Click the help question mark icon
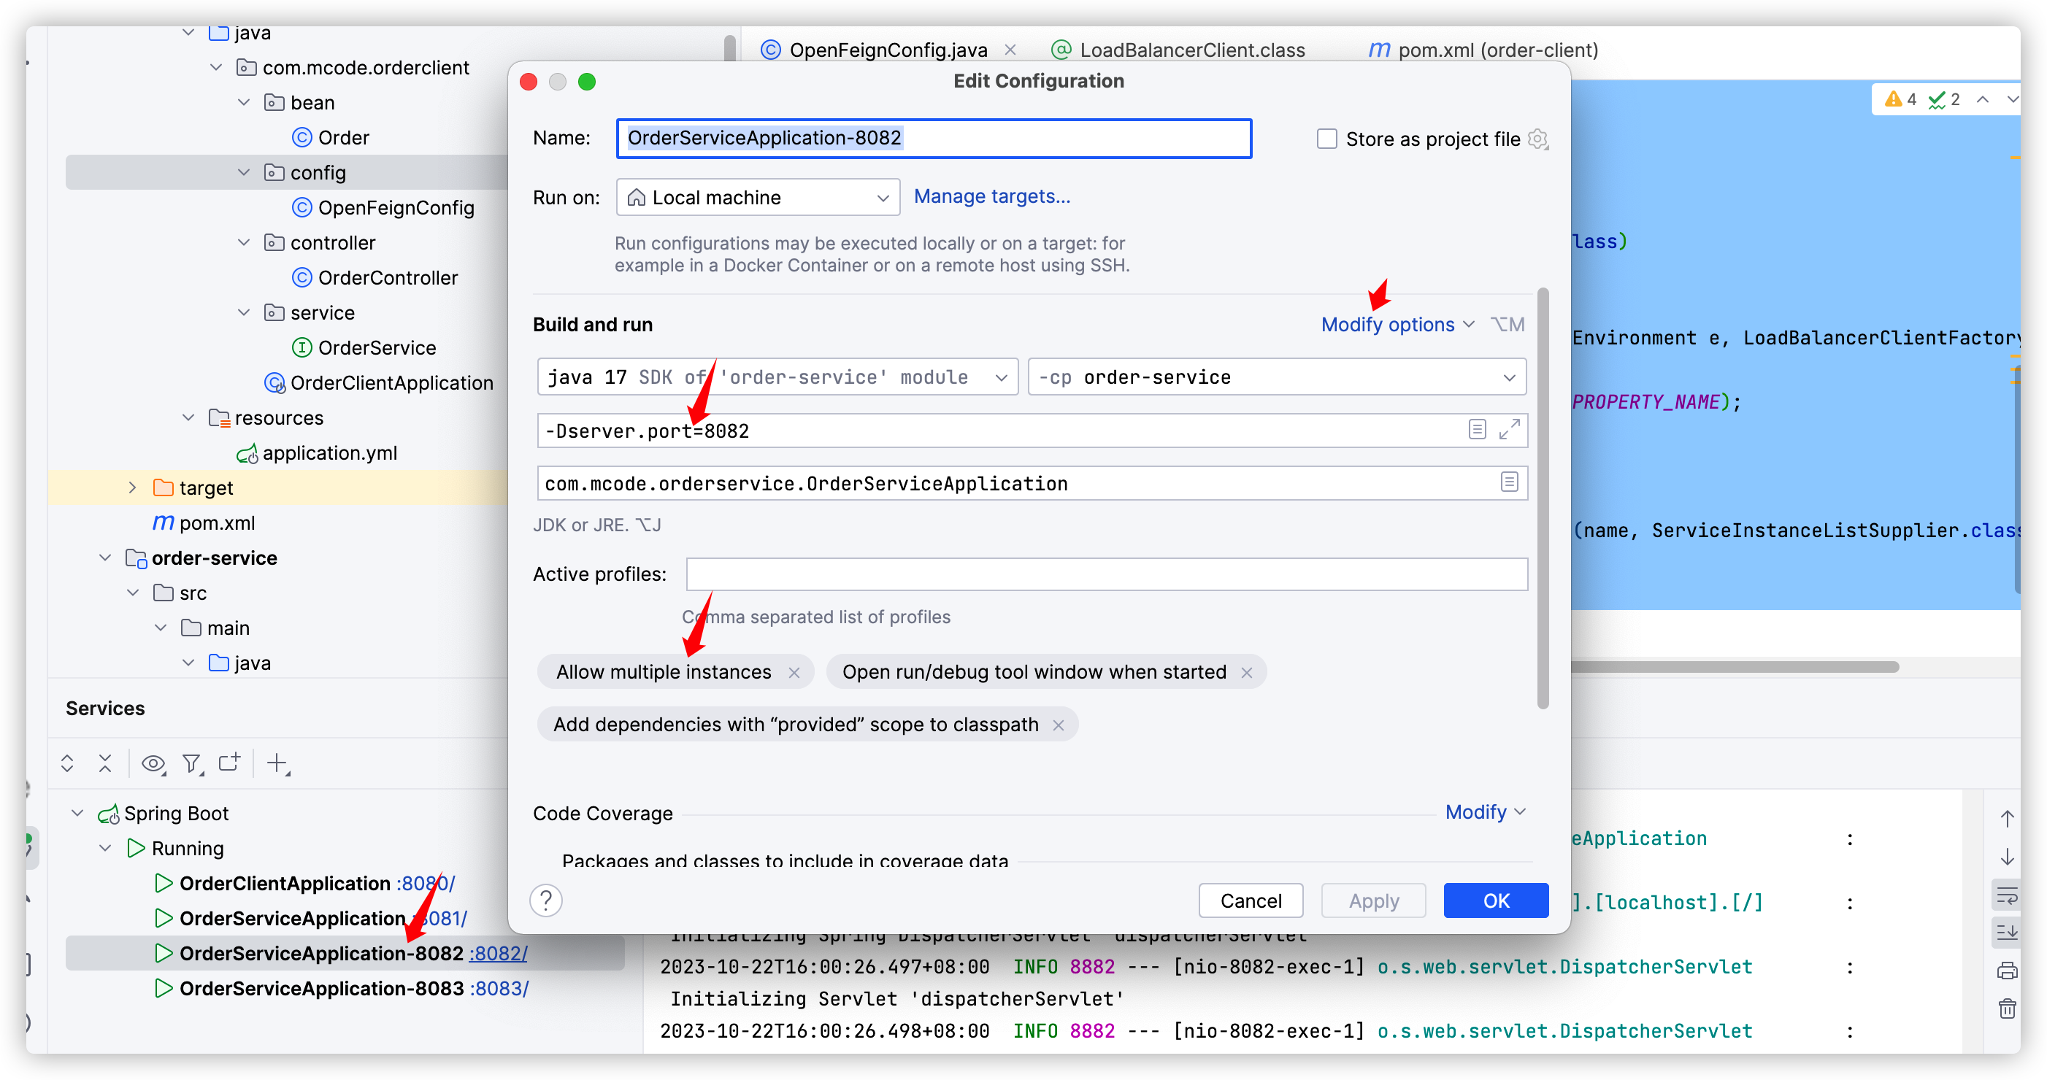 tap(546, 900)
